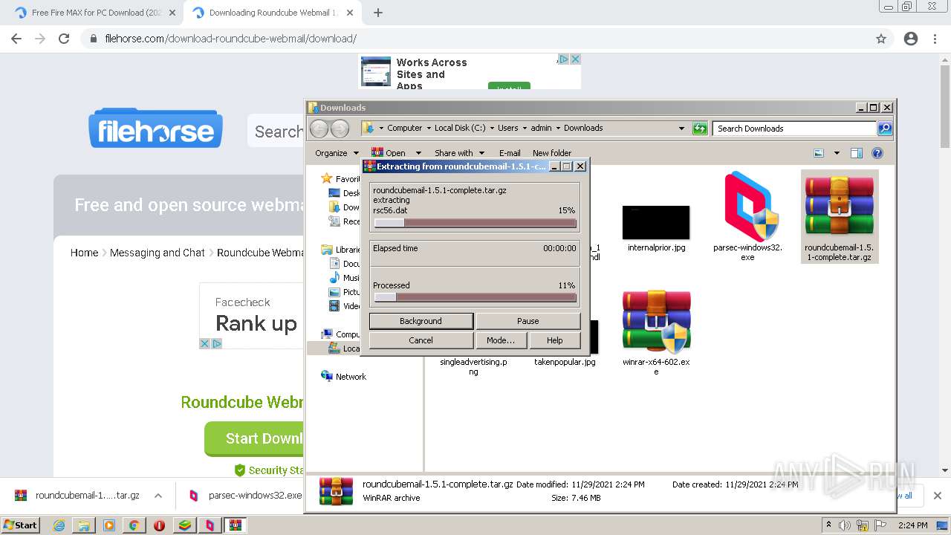Open Parsec icon in taskbar
Screen dimensions: 951x535
pos(210,525)
